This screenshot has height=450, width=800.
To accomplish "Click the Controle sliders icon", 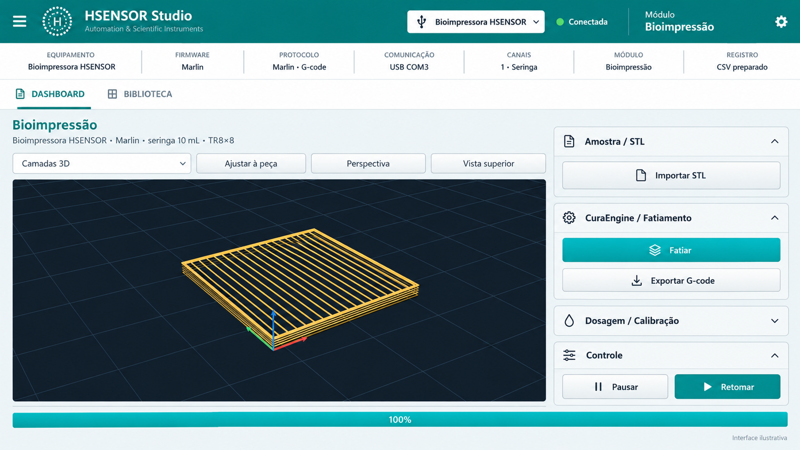I will (x=569, y=355).
